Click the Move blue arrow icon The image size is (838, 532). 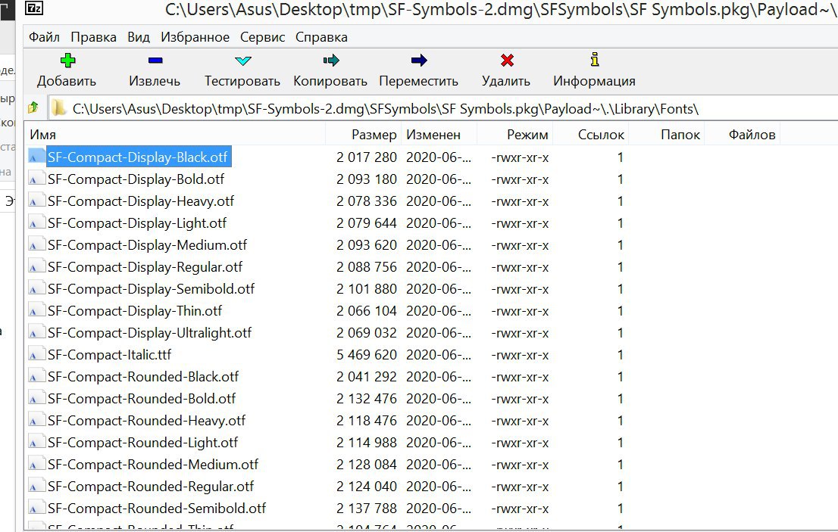pos(418,61)
